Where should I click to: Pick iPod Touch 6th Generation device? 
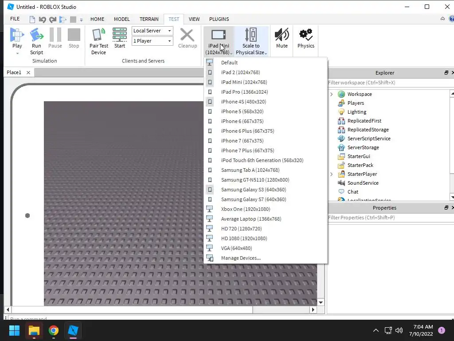(266, 160)
